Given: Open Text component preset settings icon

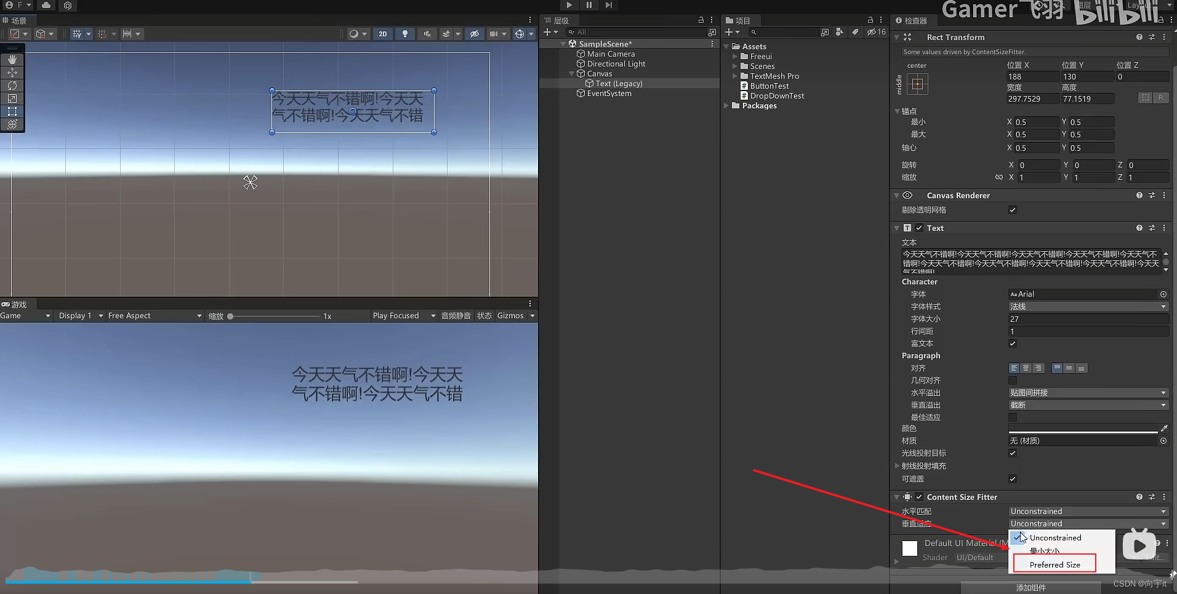Looking at the screenshot, I should [1152, 228].
